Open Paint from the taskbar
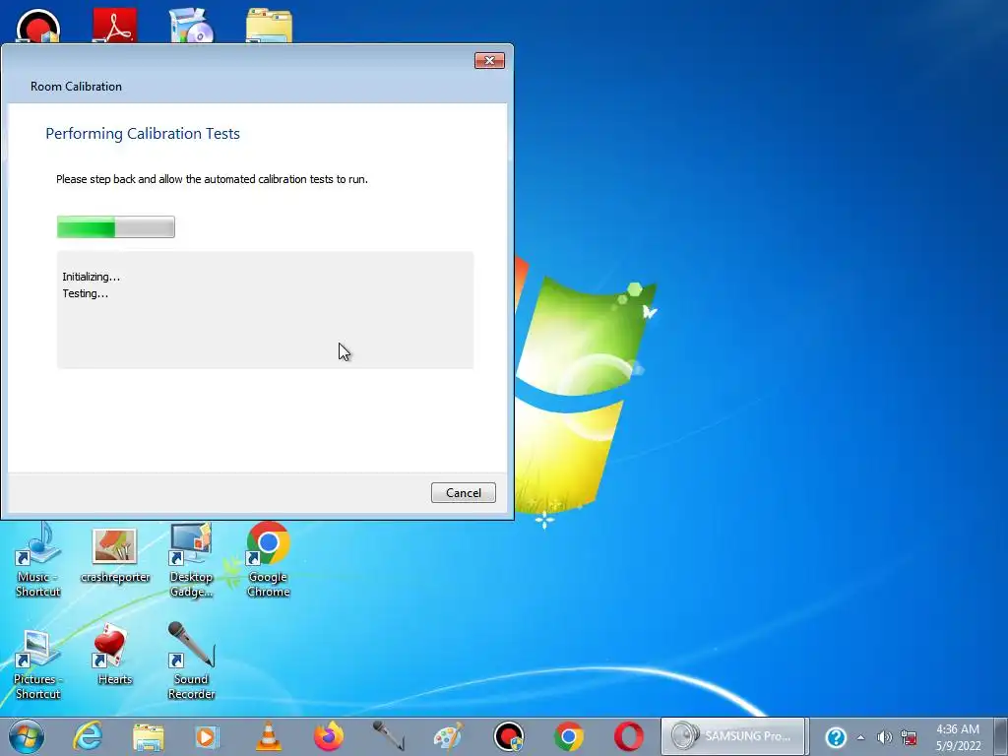 point(449,736)
